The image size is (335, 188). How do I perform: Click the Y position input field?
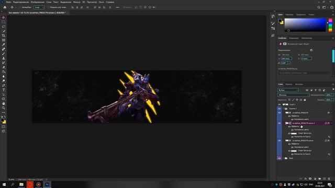[x=306, y=58]
